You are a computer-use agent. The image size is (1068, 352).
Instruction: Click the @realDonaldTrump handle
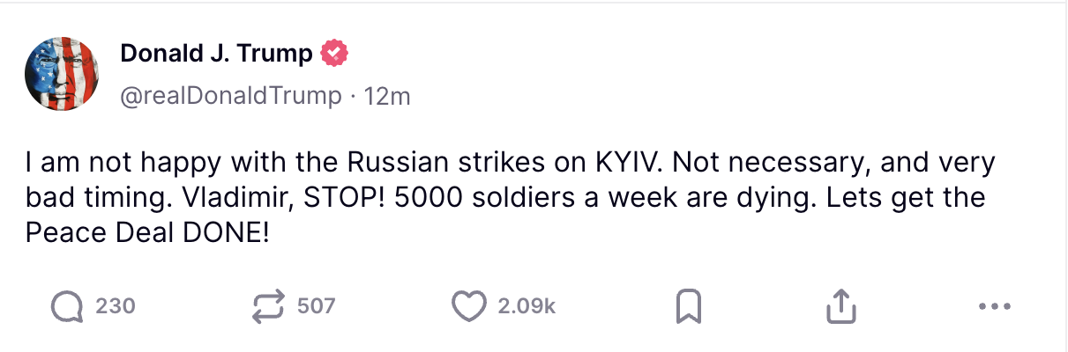(230, 95)
